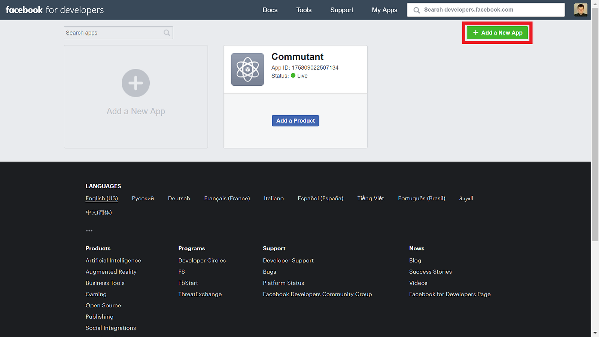This screenshot has width=599, height=337.
Task: Select the 中文(简体) language
Action: coord(99,212)
